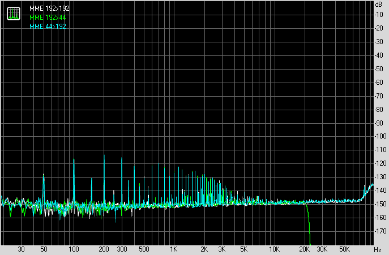Click the dB unit label on the level axis
Screen dimensions: 389x255
point(379,4)
